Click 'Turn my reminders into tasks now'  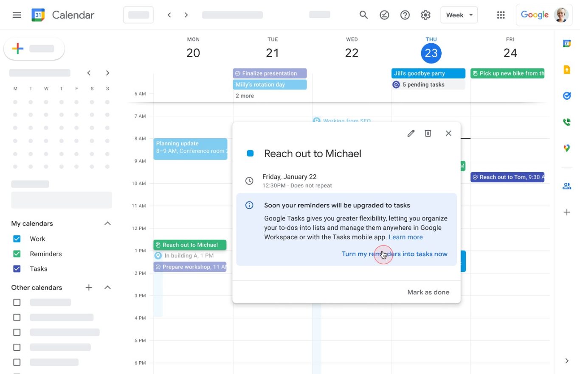coord(394,254)
